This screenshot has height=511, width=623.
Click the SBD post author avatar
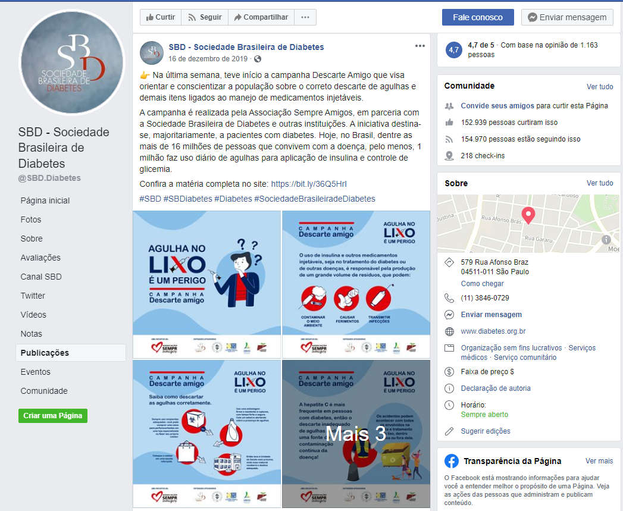point(151,53)
